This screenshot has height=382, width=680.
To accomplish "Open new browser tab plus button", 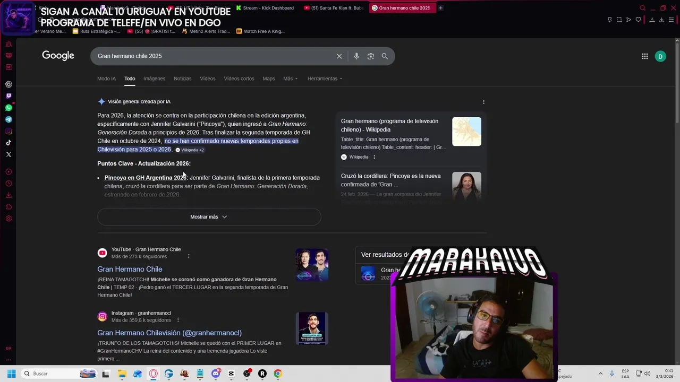I will [440, 8].
